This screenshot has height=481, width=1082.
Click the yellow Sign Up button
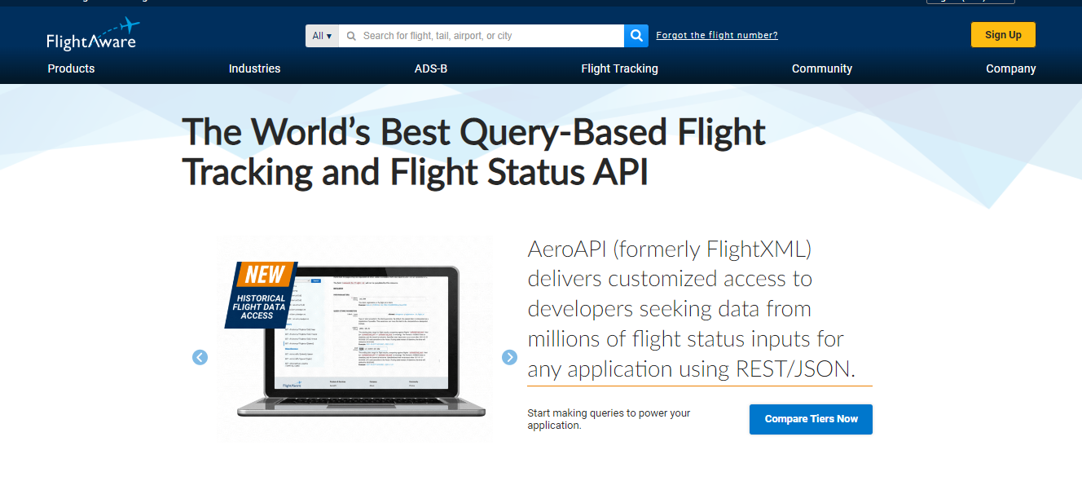(x=1003, y=35)
